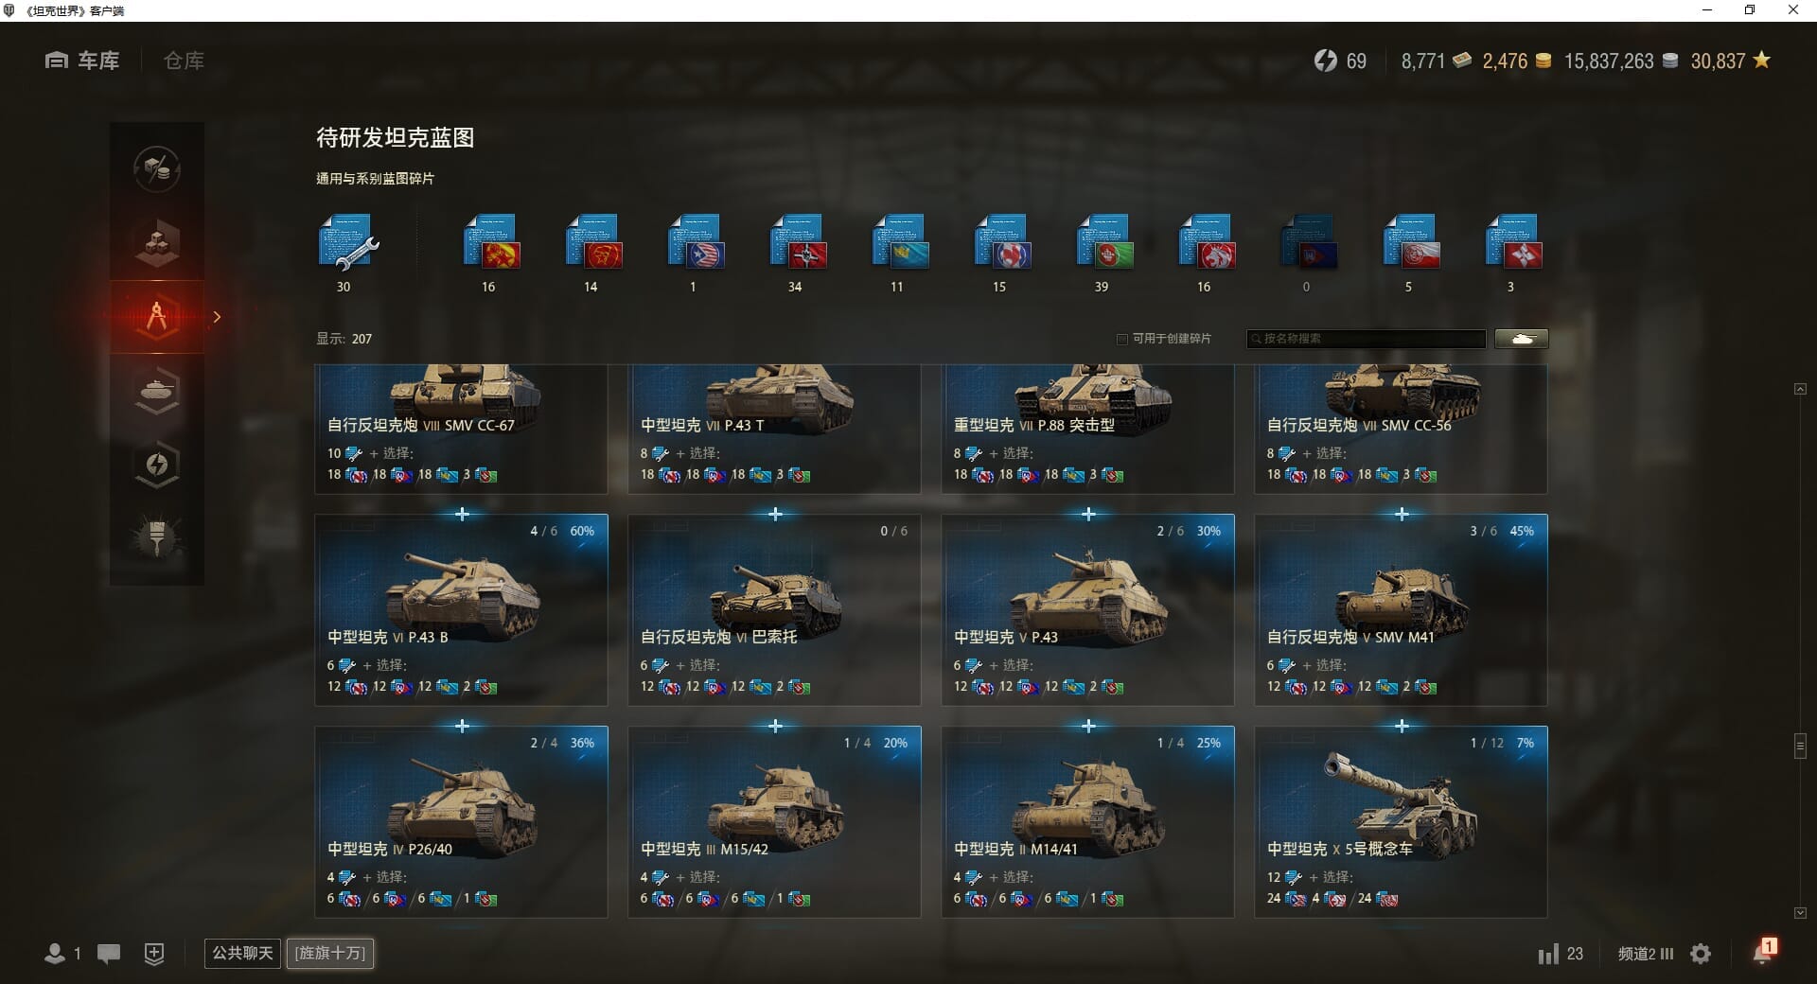This screenshot has width=1817, height=984.
Task: Open the vehicles tank icon in sidebar
Action: pyautogui.click(x=157, y=391)
